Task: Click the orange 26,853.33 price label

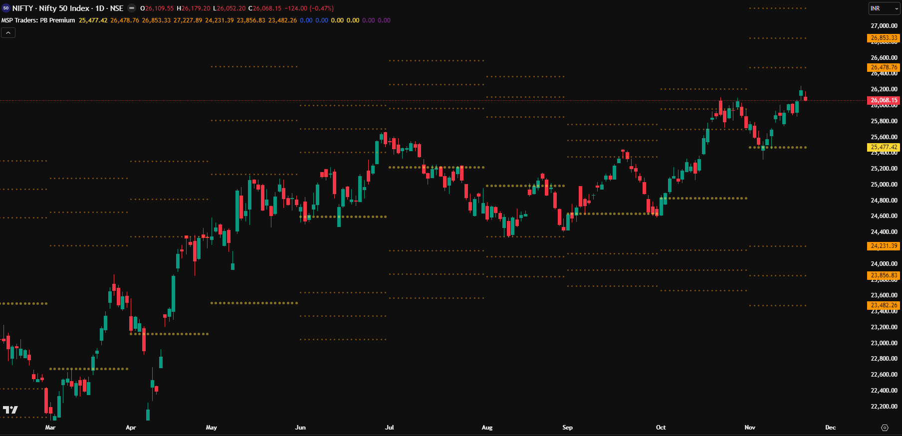Action: click(884, 38)
